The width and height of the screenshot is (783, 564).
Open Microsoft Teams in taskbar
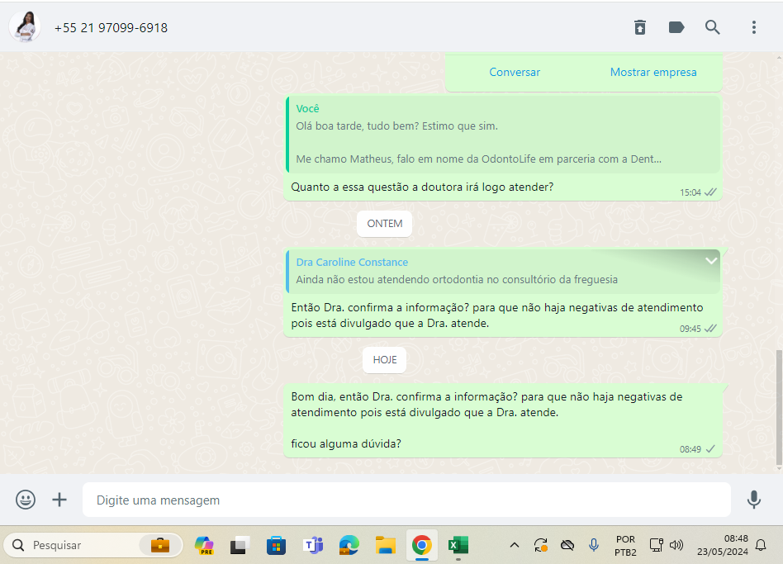312,545
